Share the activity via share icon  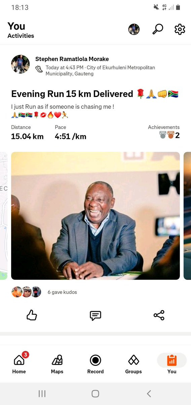(x=159, y=315)
